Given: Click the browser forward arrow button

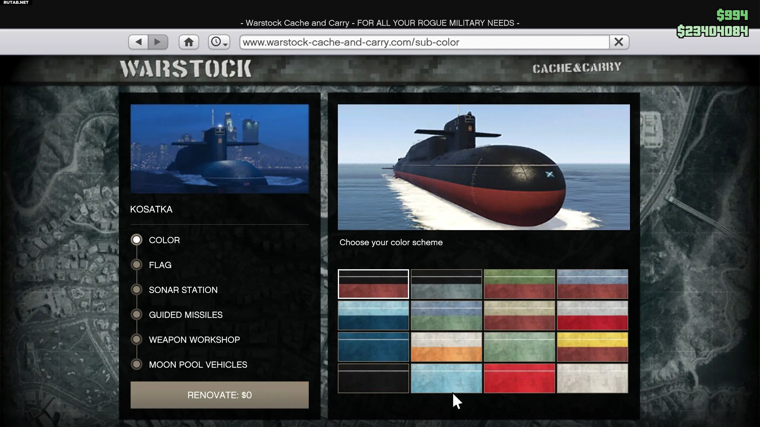Looking at the screenshot, I should coord(158,42).
